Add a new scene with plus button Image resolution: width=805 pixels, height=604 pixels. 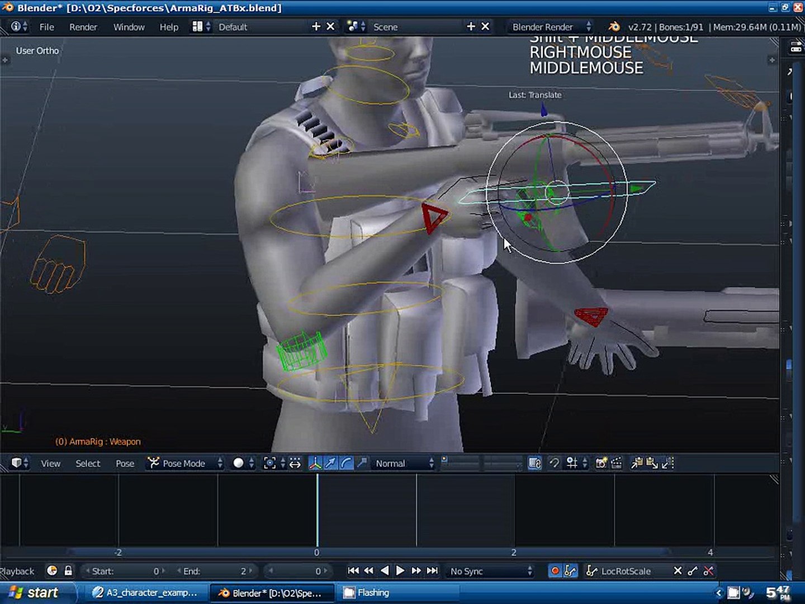(471, 27)
